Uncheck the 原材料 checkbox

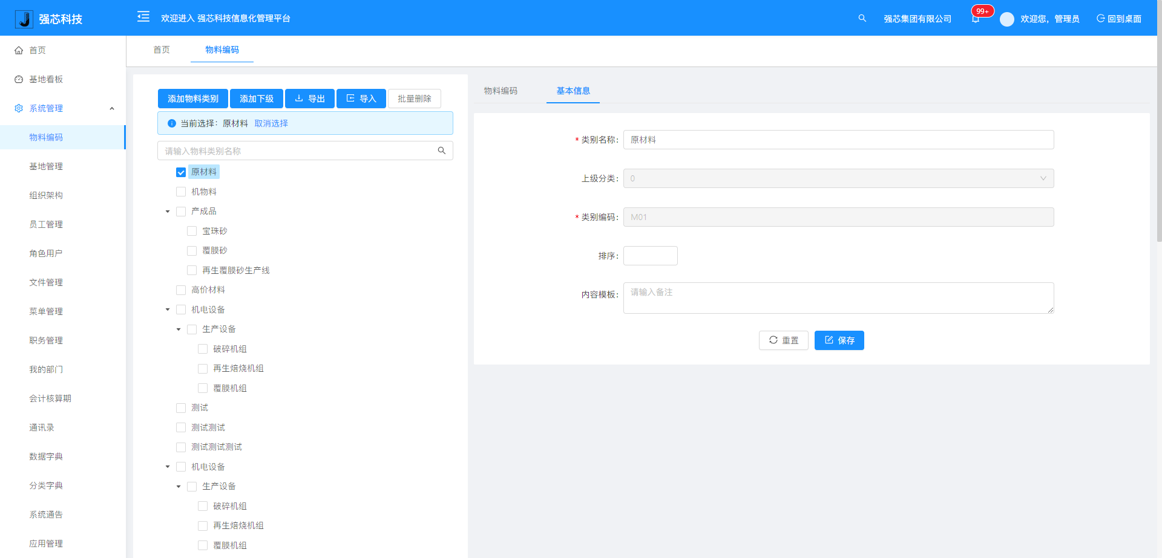181,172
